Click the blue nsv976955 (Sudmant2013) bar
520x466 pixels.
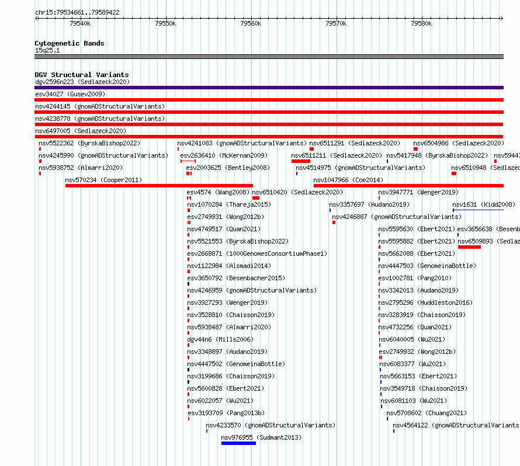(x=238, y=443)
